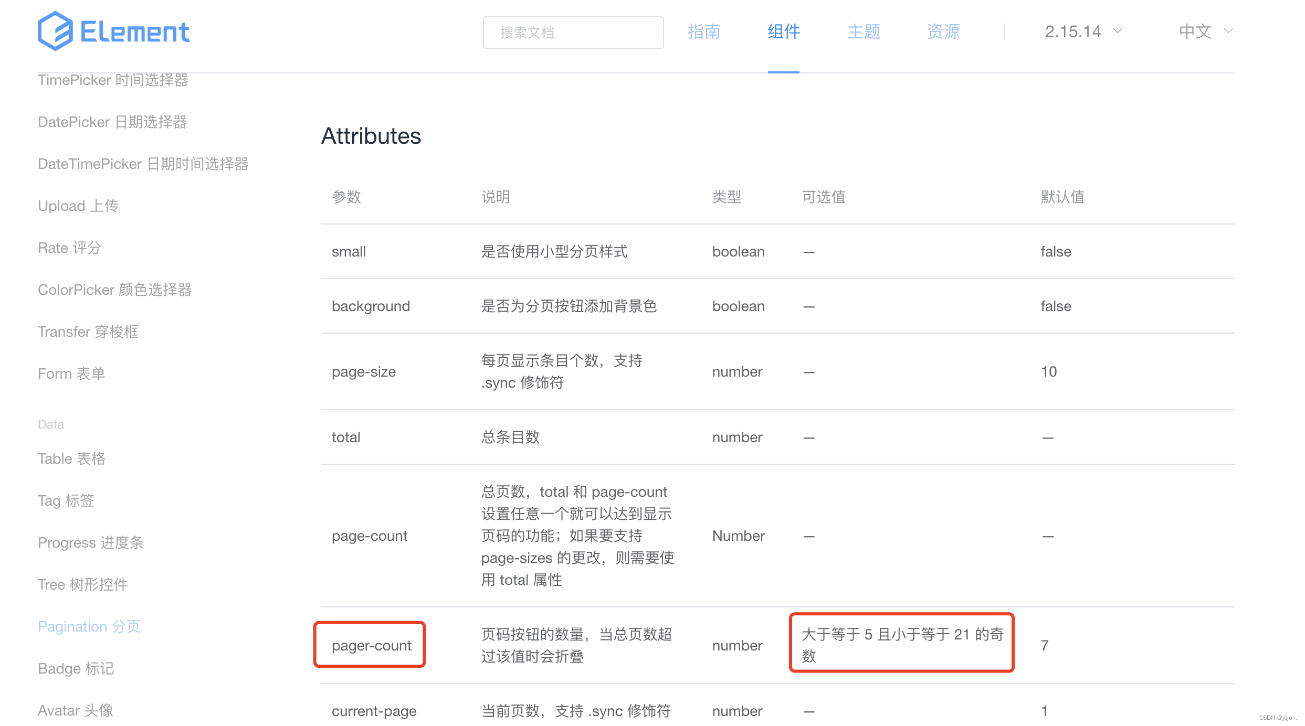Click the 搜索文档 search field
The height and width of the screenshot is (726, 1305).
tap(572, 32)
